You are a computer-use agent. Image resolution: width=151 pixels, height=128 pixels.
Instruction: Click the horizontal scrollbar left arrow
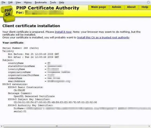click(2, 126)
